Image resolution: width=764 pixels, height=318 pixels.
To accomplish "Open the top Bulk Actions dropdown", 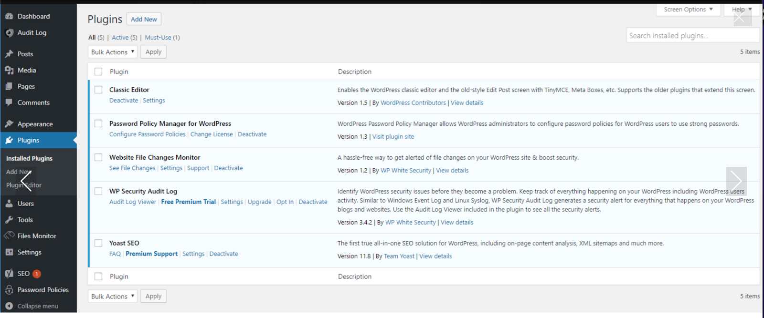I will 113,52.
